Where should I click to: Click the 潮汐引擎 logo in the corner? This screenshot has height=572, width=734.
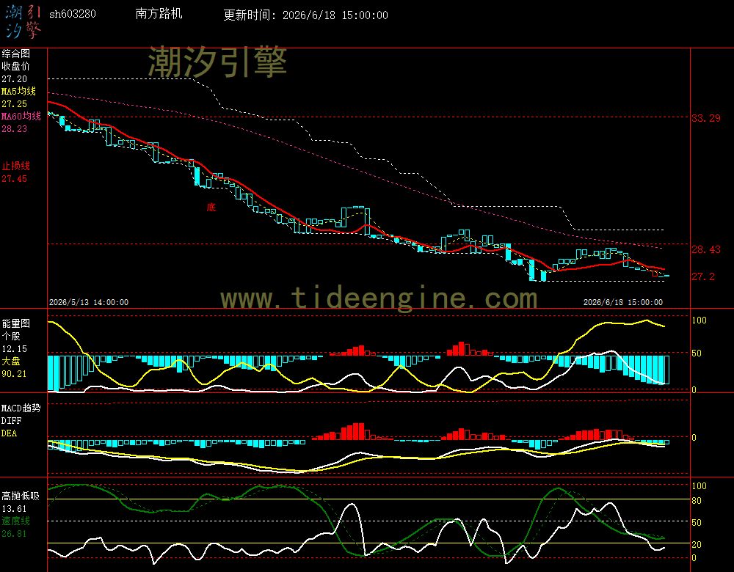[x=23, y=21]
